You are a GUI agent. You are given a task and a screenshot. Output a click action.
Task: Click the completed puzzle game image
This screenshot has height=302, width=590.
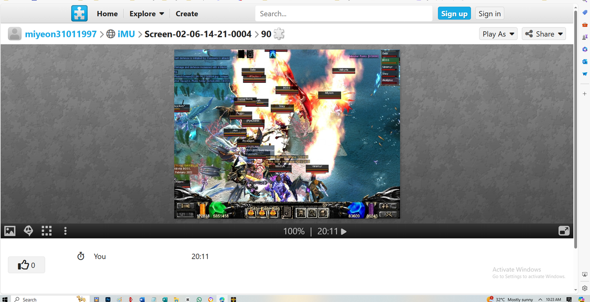point(287,134)
